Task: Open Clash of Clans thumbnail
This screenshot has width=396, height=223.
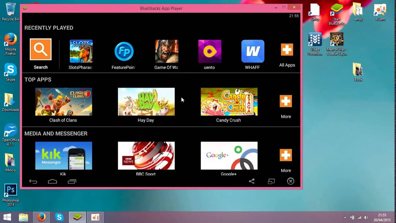Action: [x=63, y=102]
